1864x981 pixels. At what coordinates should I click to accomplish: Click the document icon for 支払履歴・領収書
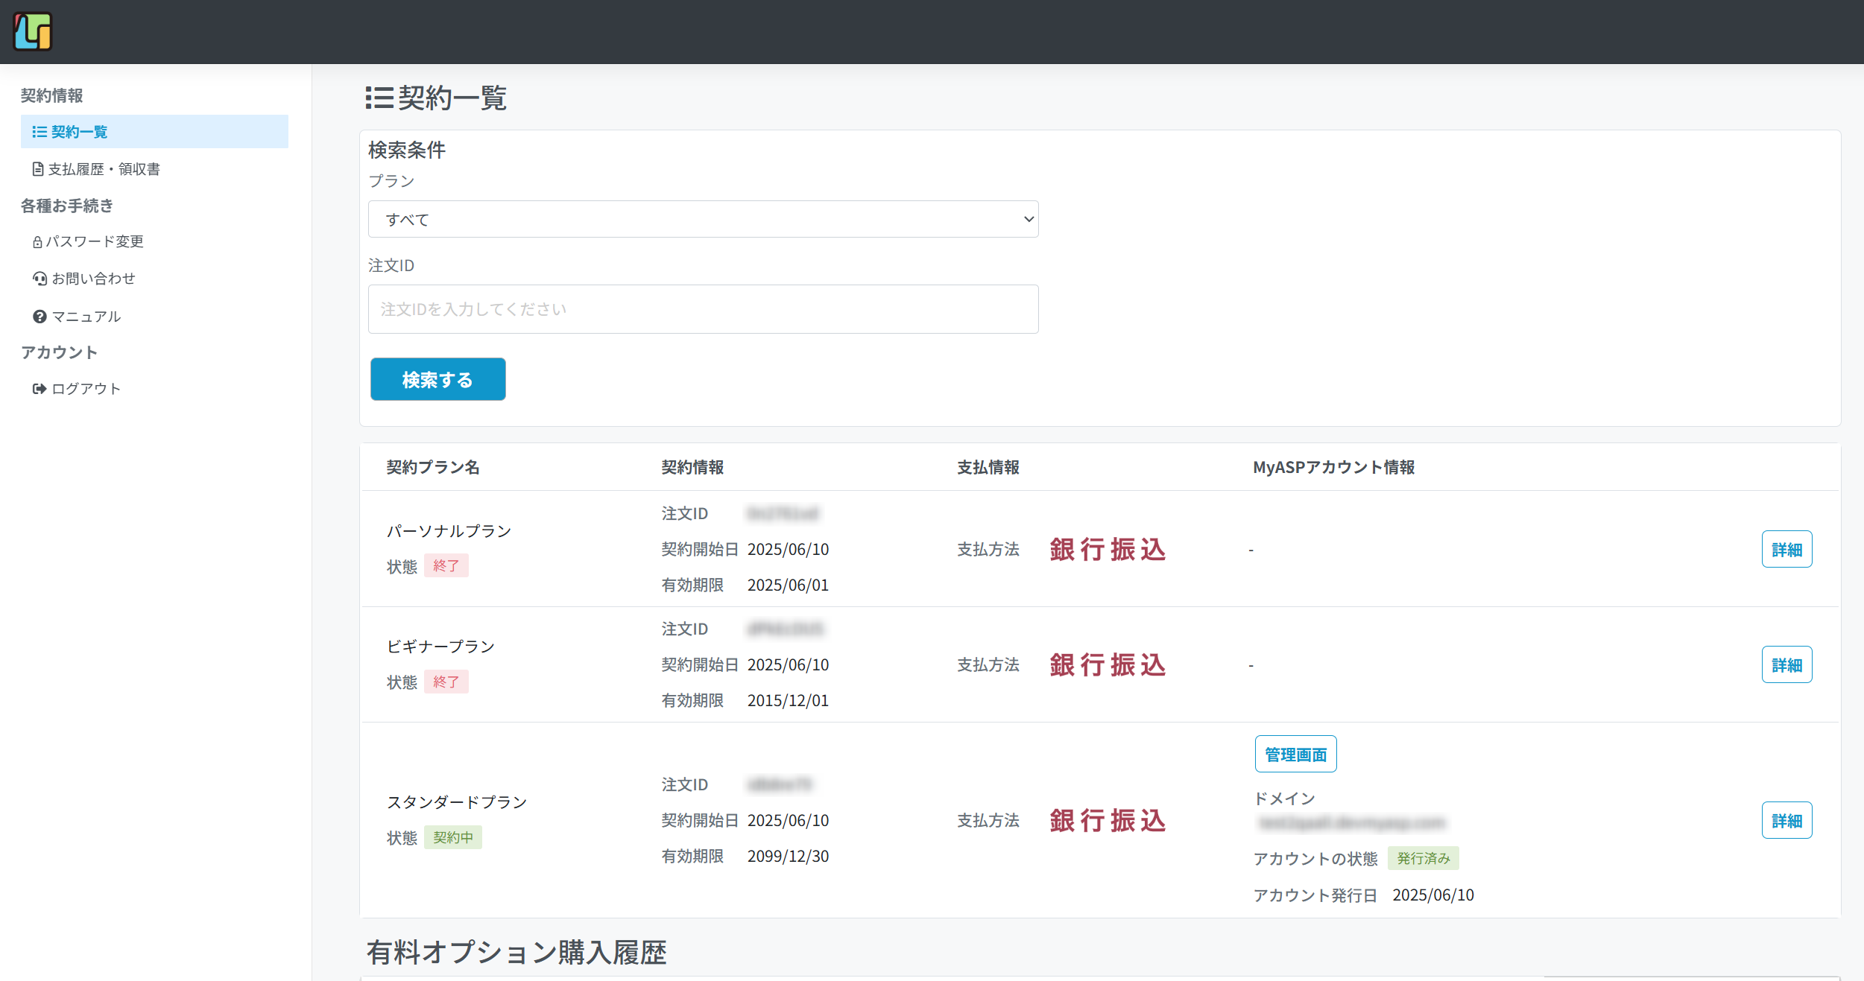38,169
